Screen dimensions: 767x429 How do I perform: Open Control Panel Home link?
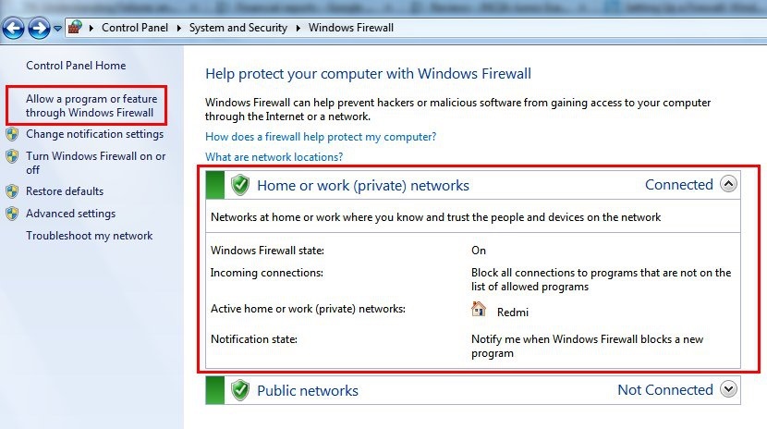coord(76,66)
